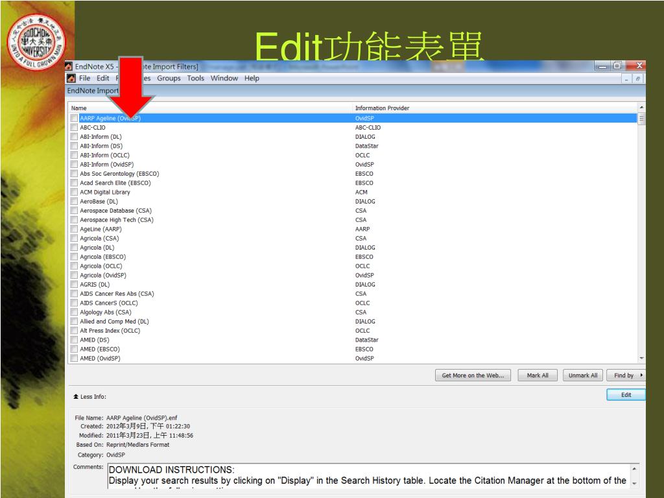Image resolution: width=664 pixels, height=498 pixels.
Task: Mark the ACM Digital Library checkbox
Action: pos(74,192)
